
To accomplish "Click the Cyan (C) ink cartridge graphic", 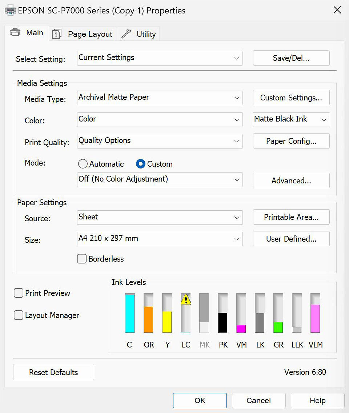I will click(130, 314).
